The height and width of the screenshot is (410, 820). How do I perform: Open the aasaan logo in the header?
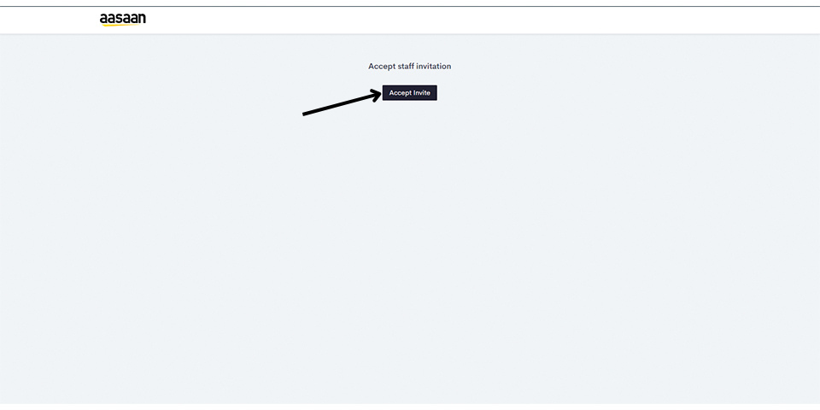click(123, 20)
